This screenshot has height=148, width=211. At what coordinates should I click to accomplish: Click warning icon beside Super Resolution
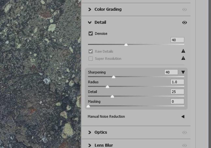pos(183,58)
